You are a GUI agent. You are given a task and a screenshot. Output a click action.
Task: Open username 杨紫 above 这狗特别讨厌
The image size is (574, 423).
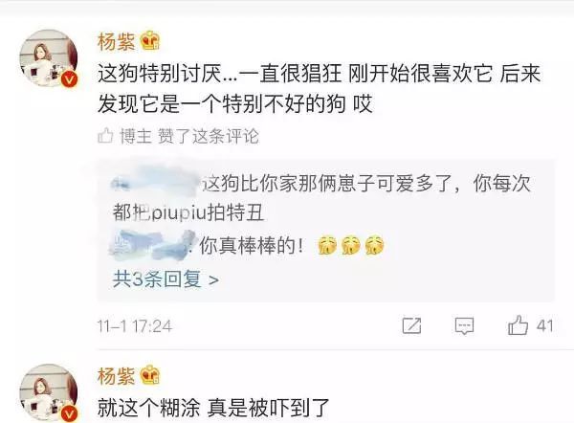pyautogui.click(x=116, y=41)
